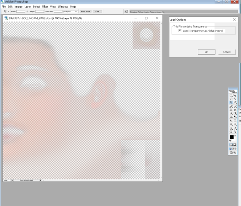Click the Width input field
This screenshot has height=206, width=241.
21,11
